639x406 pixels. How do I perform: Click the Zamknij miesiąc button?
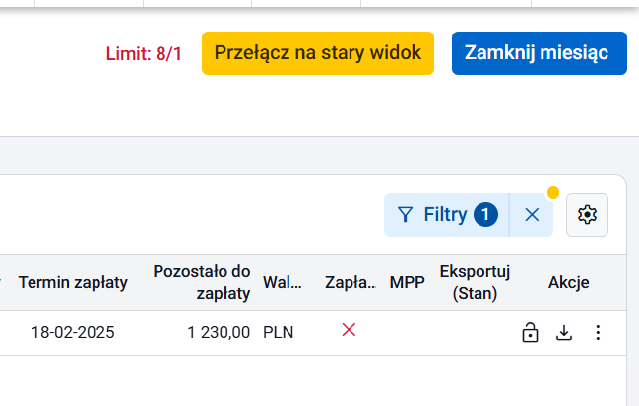click(x=540, y=53)
